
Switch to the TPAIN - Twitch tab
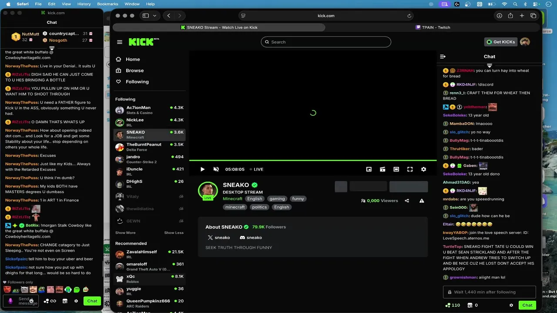pos(433,27)
